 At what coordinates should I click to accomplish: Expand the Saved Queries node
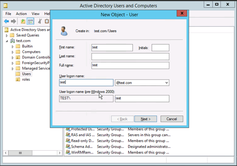click(x=7, y=36)
